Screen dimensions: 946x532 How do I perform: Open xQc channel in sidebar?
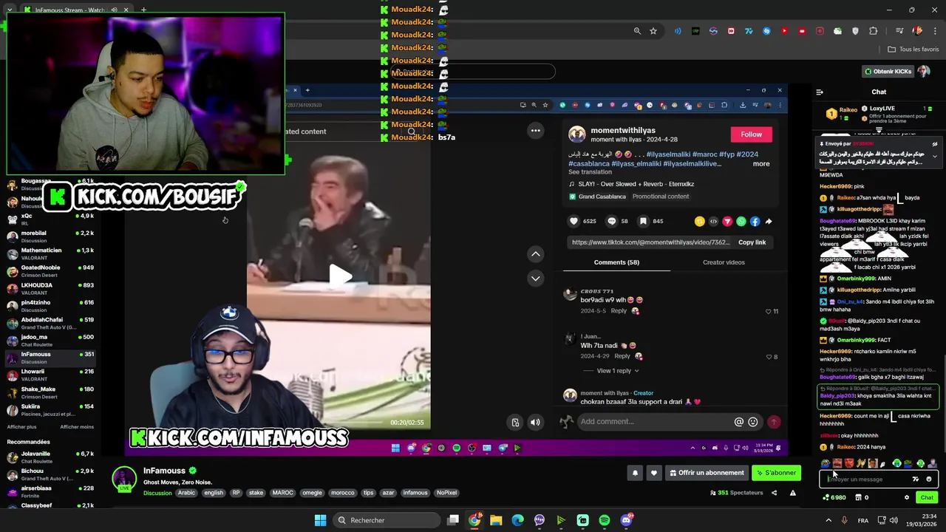click(50, 219)
